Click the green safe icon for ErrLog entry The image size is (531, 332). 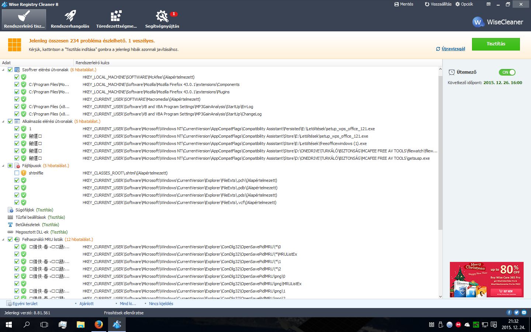[24, 107]
